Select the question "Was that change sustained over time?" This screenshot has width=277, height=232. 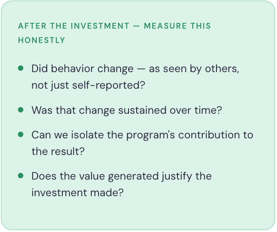pos(126,110)
